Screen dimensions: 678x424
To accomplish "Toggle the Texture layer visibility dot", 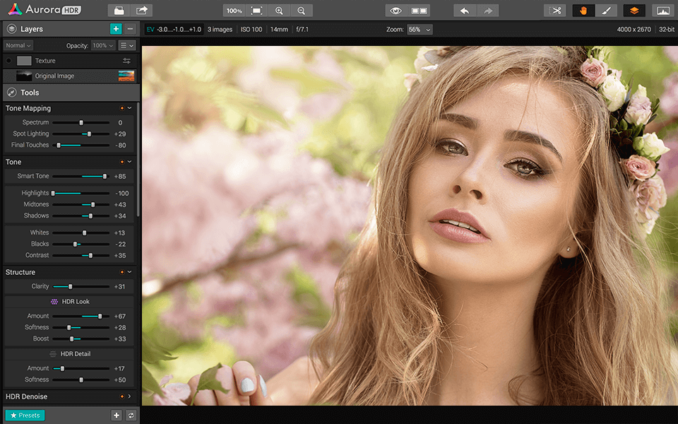I will click(8, 61).
